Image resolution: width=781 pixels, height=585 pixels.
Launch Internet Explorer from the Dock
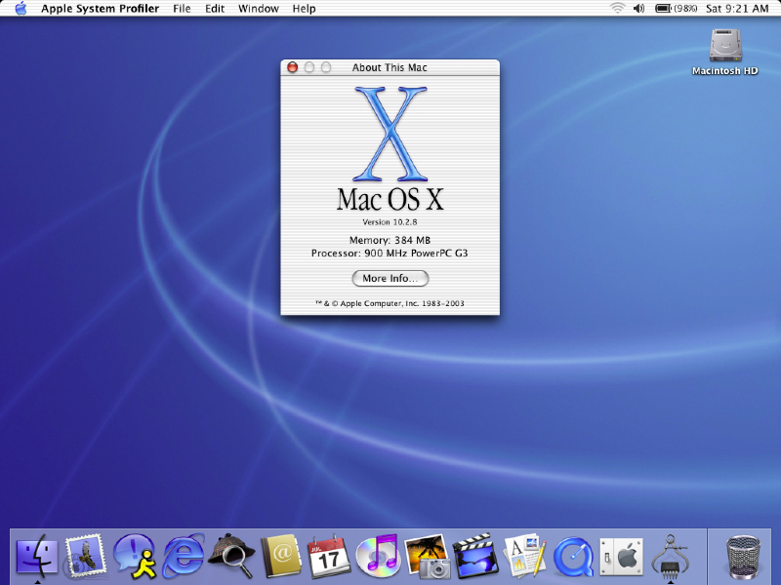coord(184,556)
